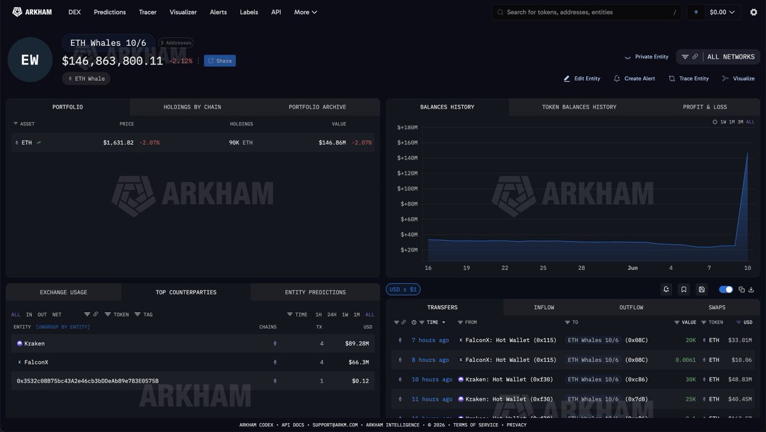Image resolution: width=766 pixels, height=432 pixels.
Task: Click the ETH trend icon in portfolio row
Action: click(38, 143)
